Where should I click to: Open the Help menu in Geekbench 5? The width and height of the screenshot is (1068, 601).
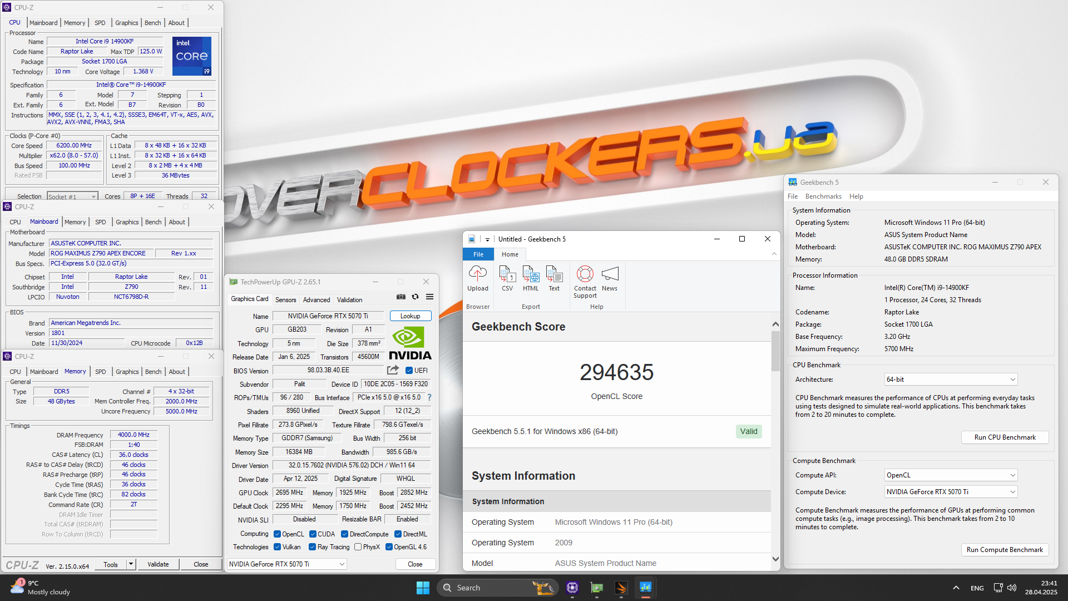(856, 196)
